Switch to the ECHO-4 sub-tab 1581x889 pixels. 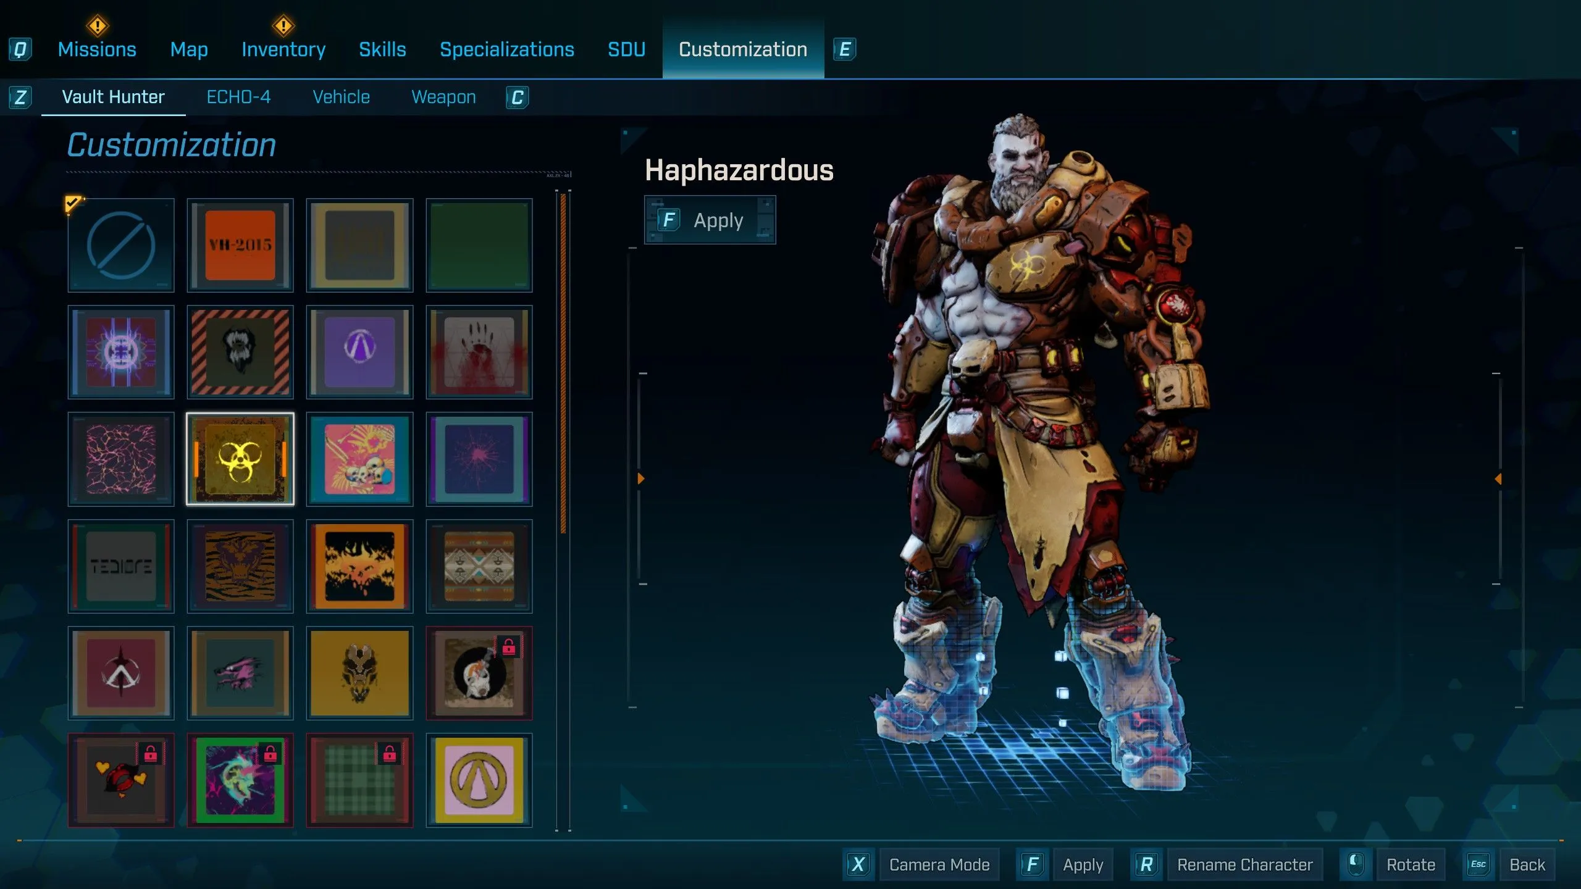coord(238,97)
